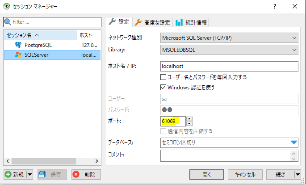
Task: Click the orange wrench icon on 高度な設定 tab
Action: pos(138,22)
